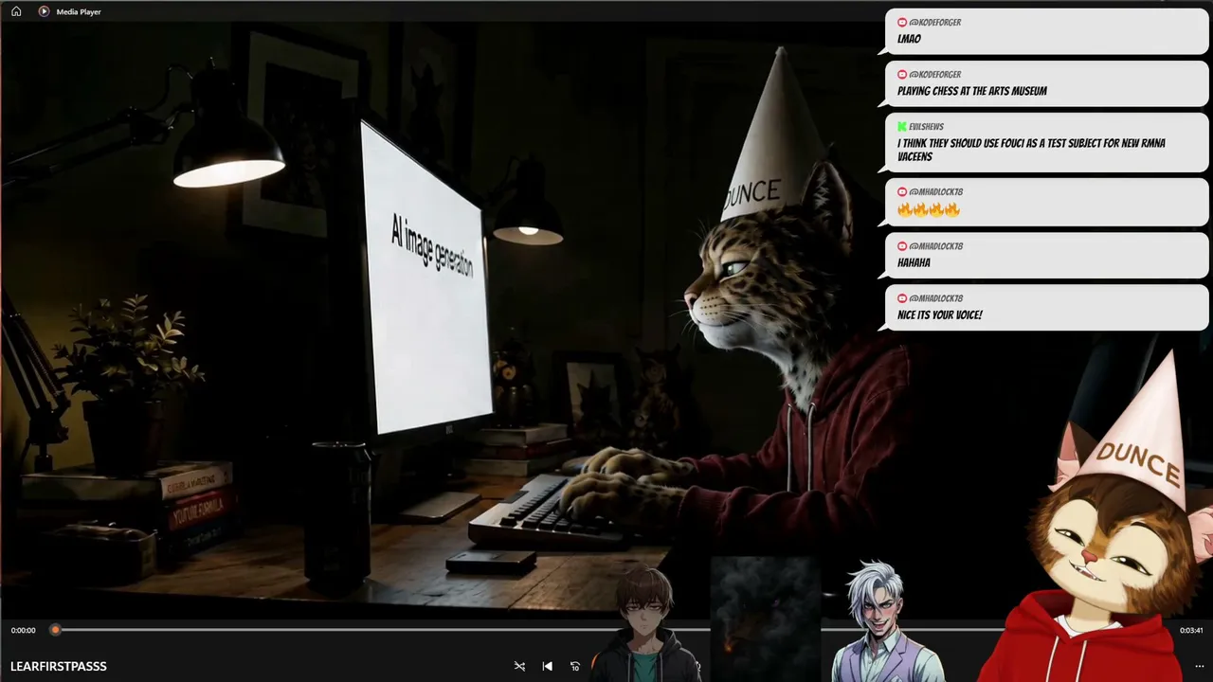The image size is (1213, 682).
Task: Click the seek bar playhead
Action: (x=55, y=630)
